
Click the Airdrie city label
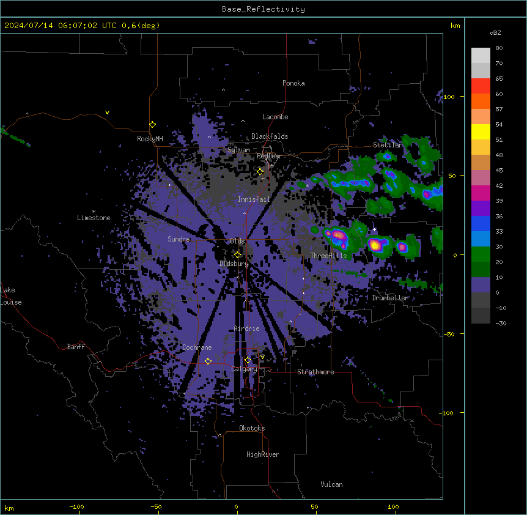246,328
